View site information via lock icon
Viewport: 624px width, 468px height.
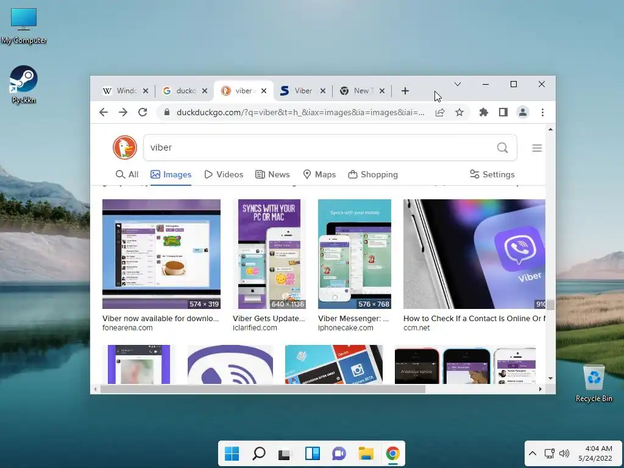click(167, 112)
